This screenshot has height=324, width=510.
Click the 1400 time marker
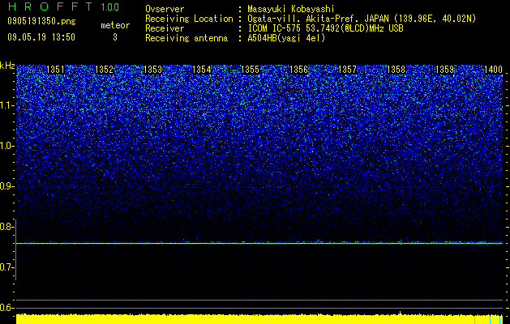pyautogui.click(x=494, y=70)
